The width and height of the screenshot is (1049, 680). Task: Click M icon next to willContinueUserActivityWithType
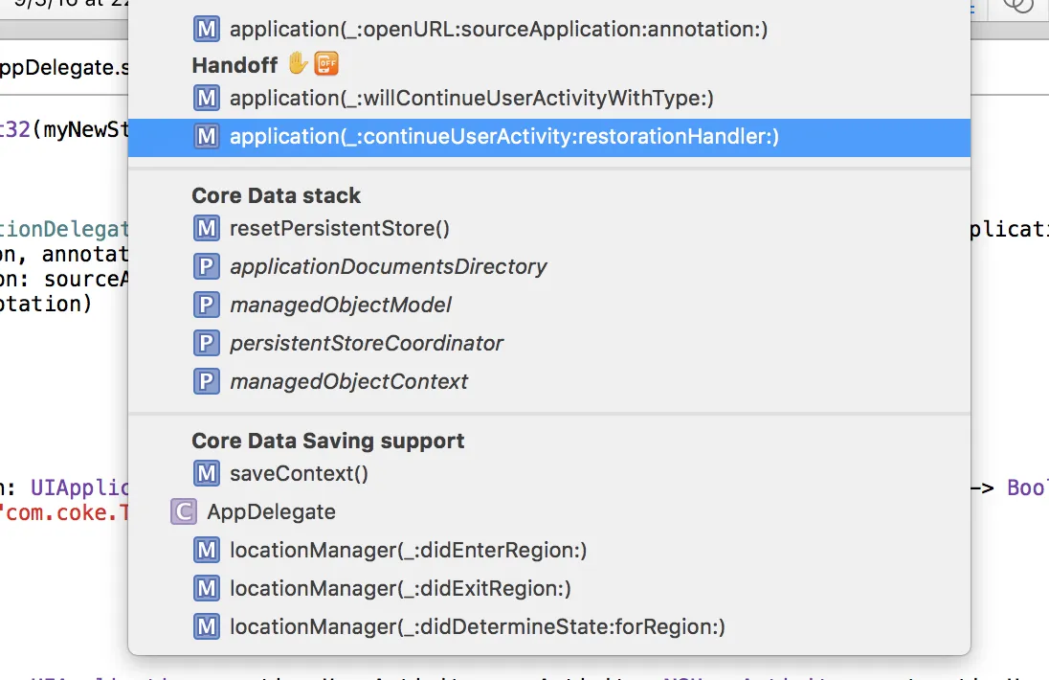[x=206, y=98]
